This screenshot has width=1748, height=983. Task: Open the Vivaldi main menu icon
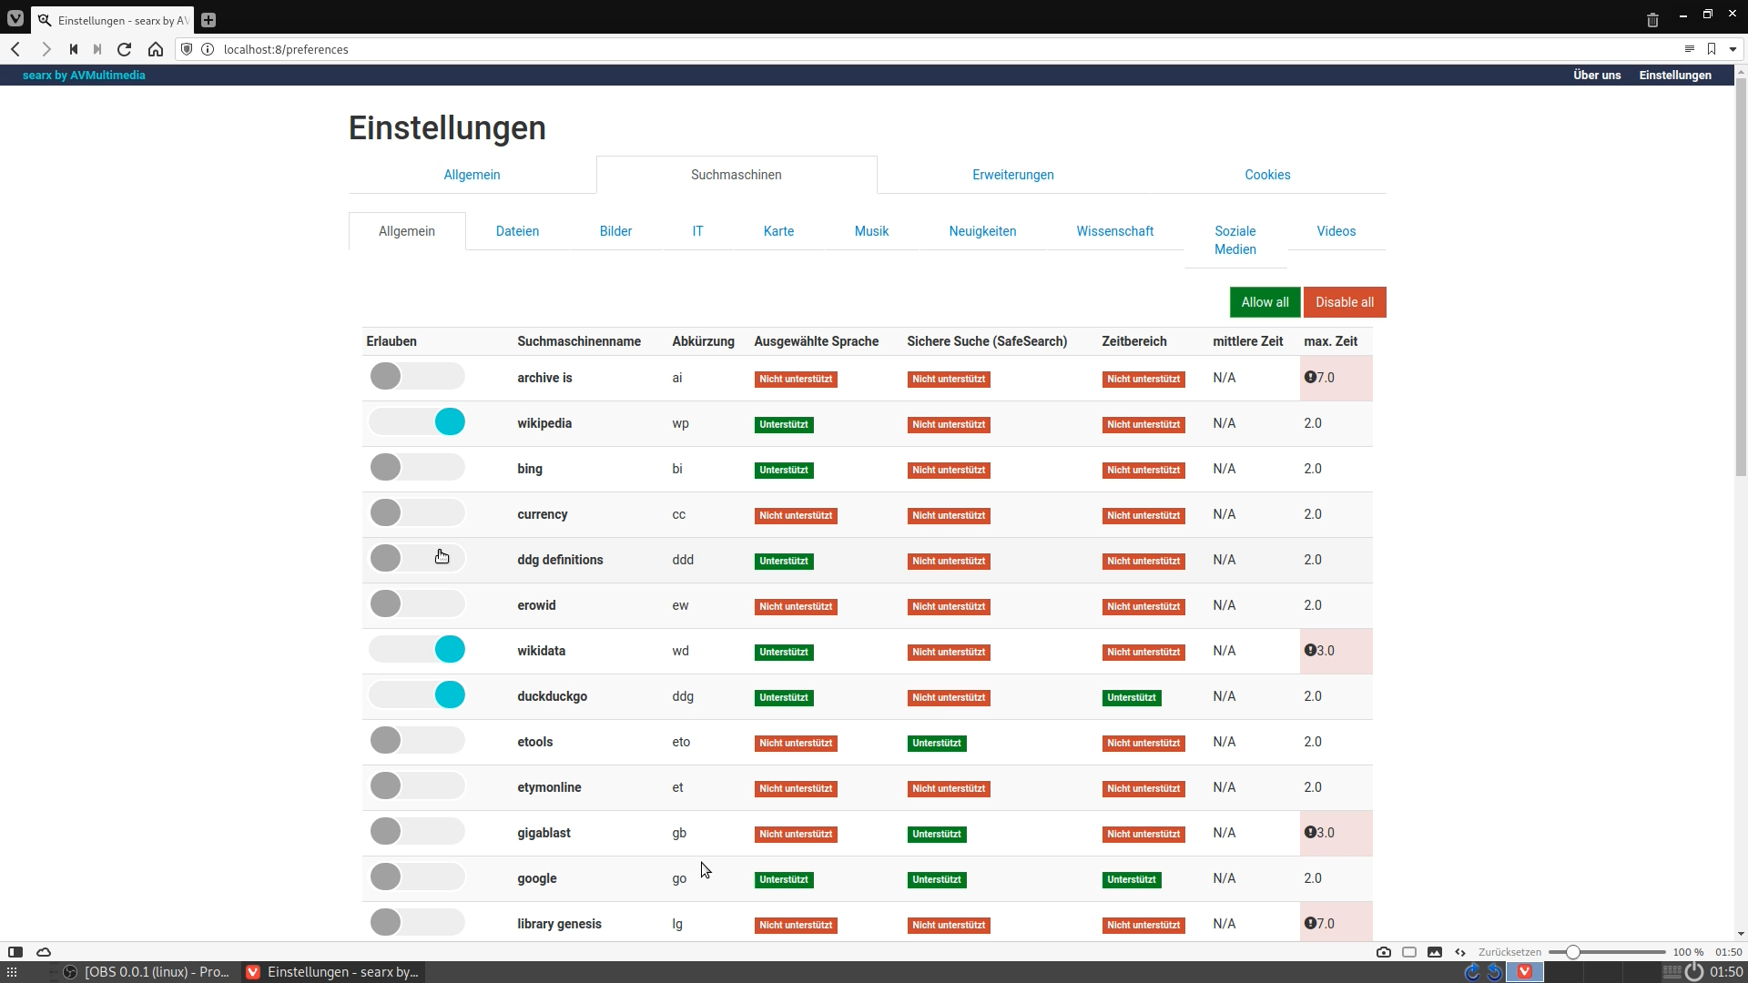(x=15, y=19)
